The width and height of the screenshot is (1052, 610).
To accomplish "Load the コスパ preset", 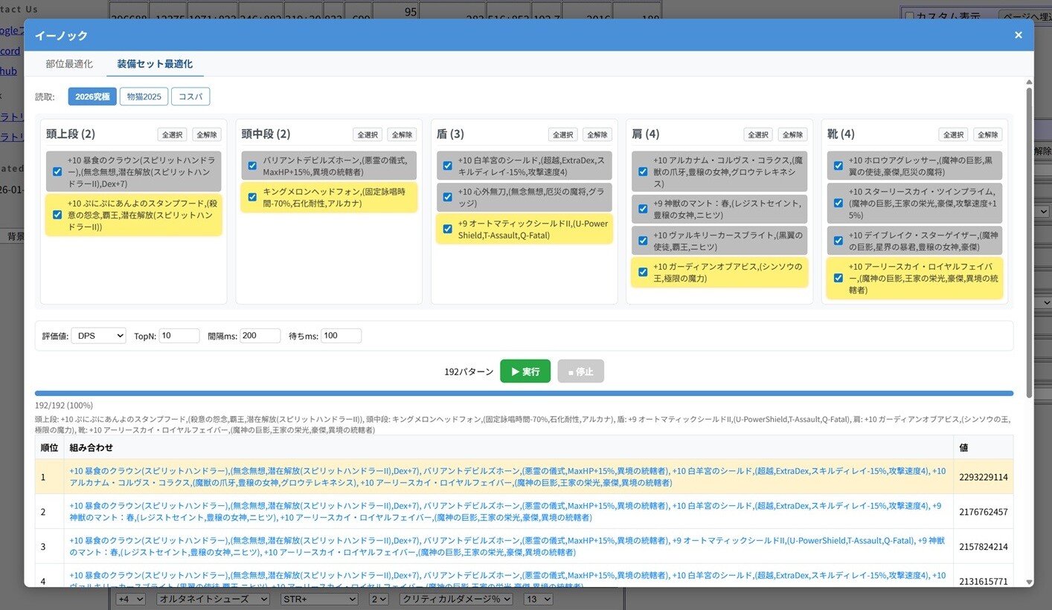I will [190, 97].
